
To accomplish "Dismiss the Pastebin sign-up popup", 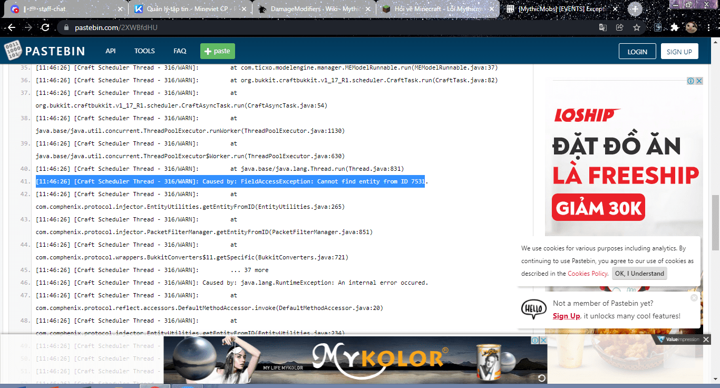I will tap(694, 298).
